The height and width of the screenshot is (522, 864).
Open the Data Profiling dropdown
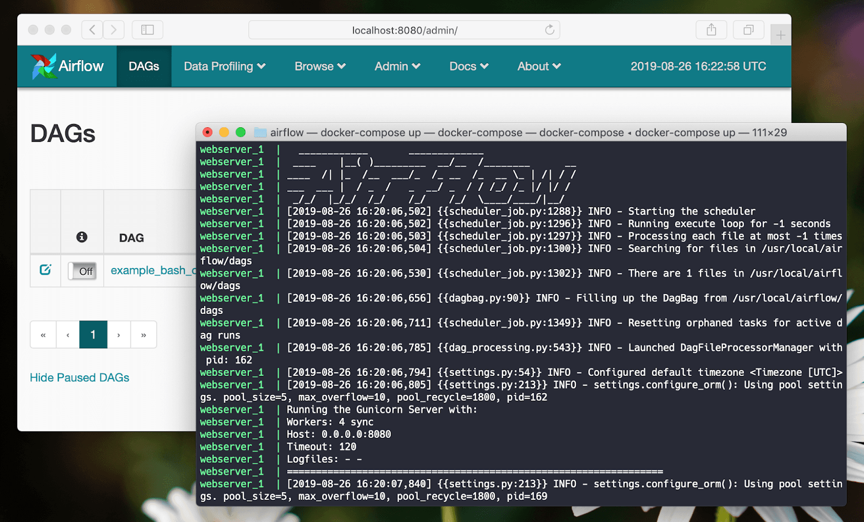pos(224,66)
